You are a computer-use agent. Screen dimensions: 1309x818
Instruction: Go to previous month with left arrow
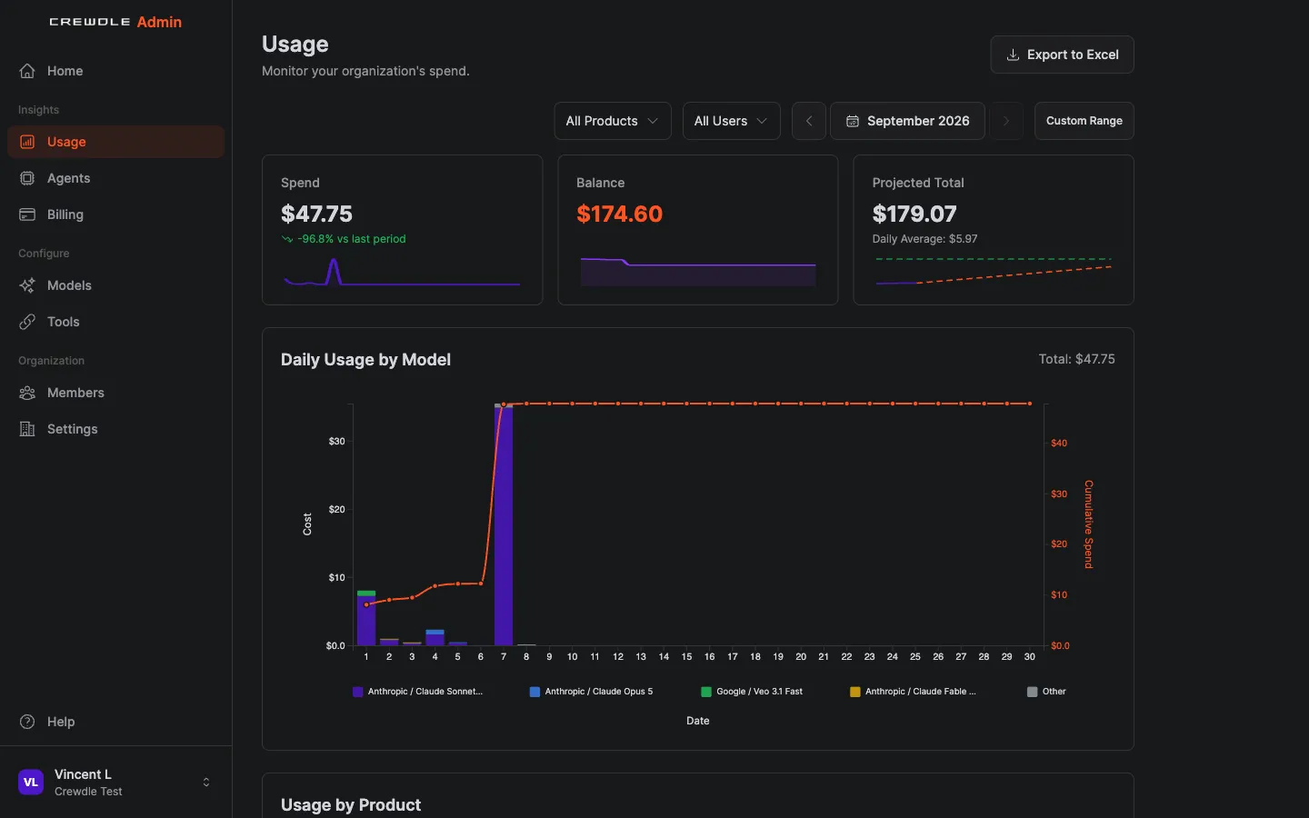coord(809,121)
